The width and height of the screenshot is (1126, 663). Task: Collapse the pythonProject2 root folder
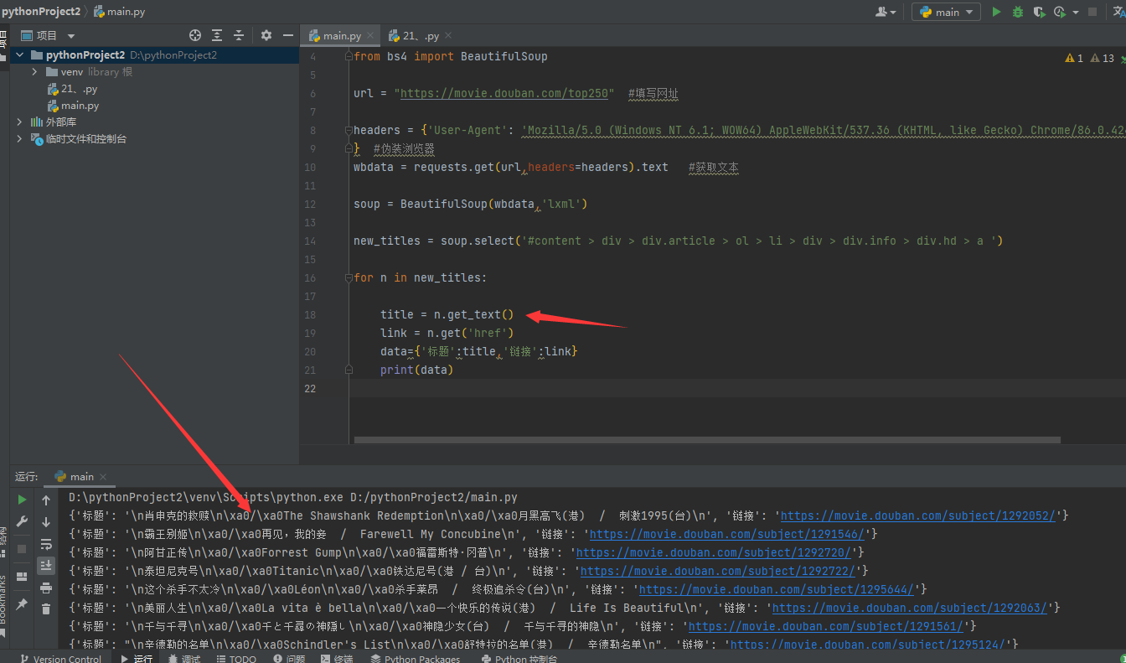20,55
